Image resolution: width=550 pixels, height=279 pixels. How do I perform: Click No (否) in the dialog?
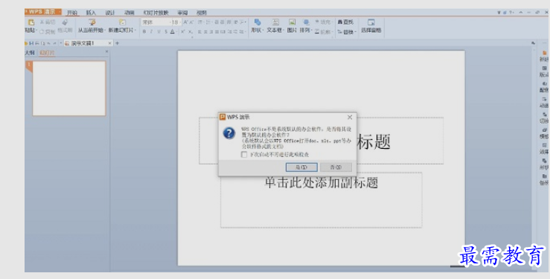[x=336, y=167]
